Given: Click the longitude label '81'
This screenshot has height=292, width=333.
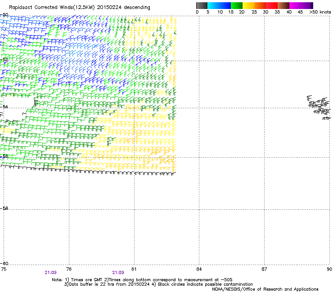Looking at the screenshot, I should (134, 269).
